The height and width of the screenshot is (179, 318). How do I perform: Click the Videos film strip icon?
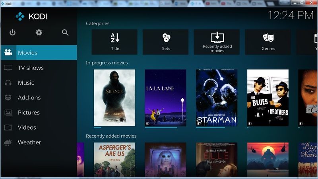(8, 127)
